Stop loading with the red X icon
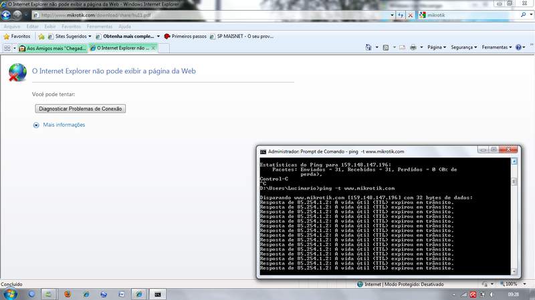Viewport: 535px width, 300px height. [x=411, y=15]
